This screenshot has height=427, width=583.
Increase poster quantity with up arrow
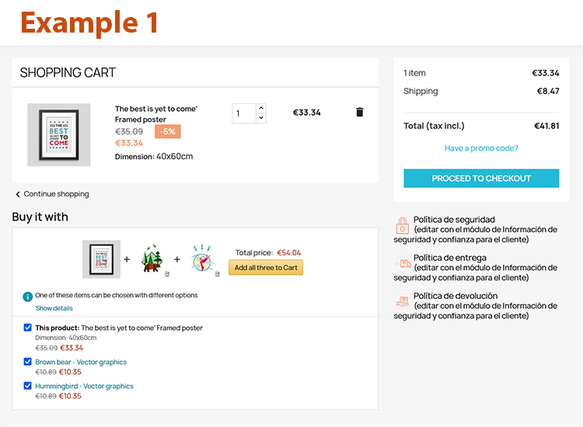click(260, 108)
